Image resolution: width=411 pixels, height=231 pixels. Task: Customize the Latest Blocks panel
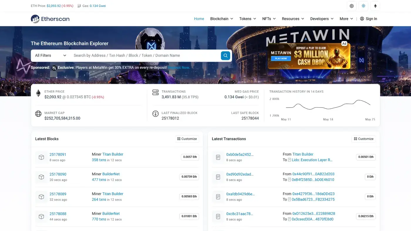click(x=187, y=139)
